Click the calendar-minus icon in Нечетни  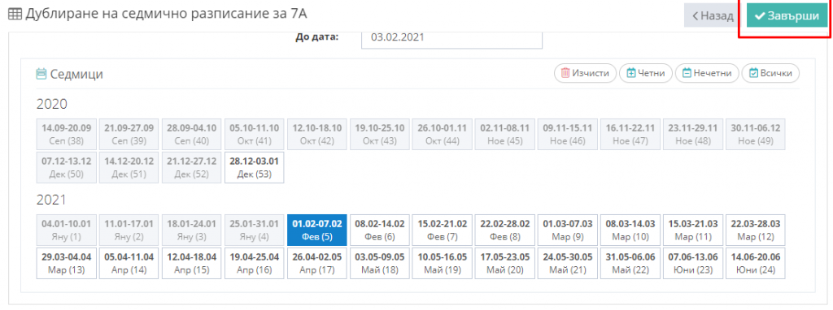click(x=687, y=73)
